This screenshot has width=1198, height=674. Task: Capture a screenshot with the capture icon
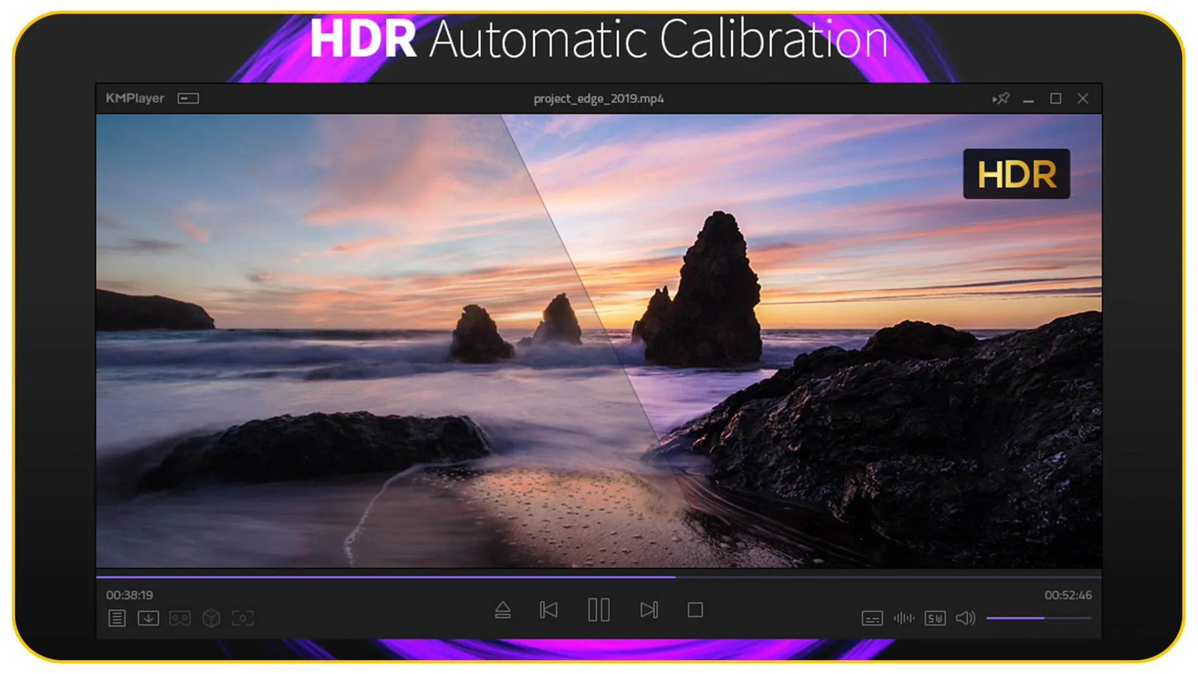243,618
